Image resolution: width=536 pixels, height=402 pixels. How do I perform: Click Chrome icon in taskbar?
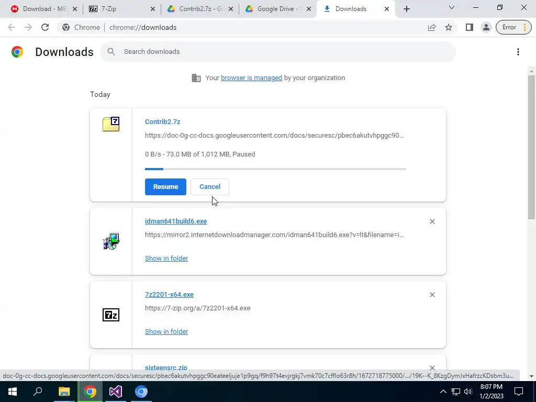click(90, 392)
